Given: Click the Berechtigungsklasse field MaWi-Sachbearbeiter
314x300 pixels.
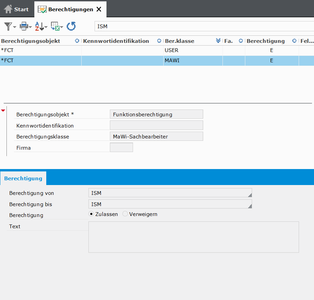Looking at the screenshot, I should 156,136.
